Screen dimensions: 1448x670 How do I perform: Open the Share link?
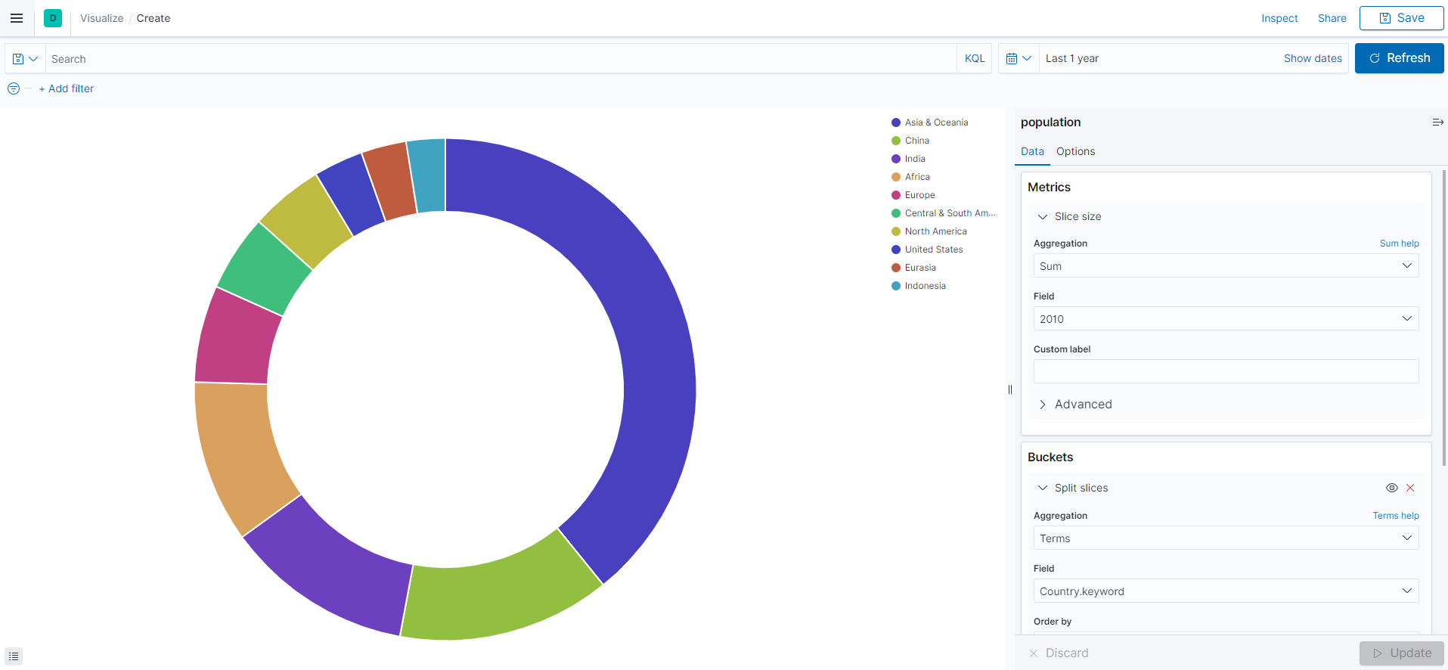1332,18
